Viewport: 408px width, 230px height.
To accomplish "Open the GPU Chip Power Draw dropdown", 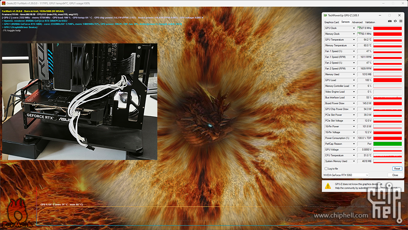I will tap(353, 109).
